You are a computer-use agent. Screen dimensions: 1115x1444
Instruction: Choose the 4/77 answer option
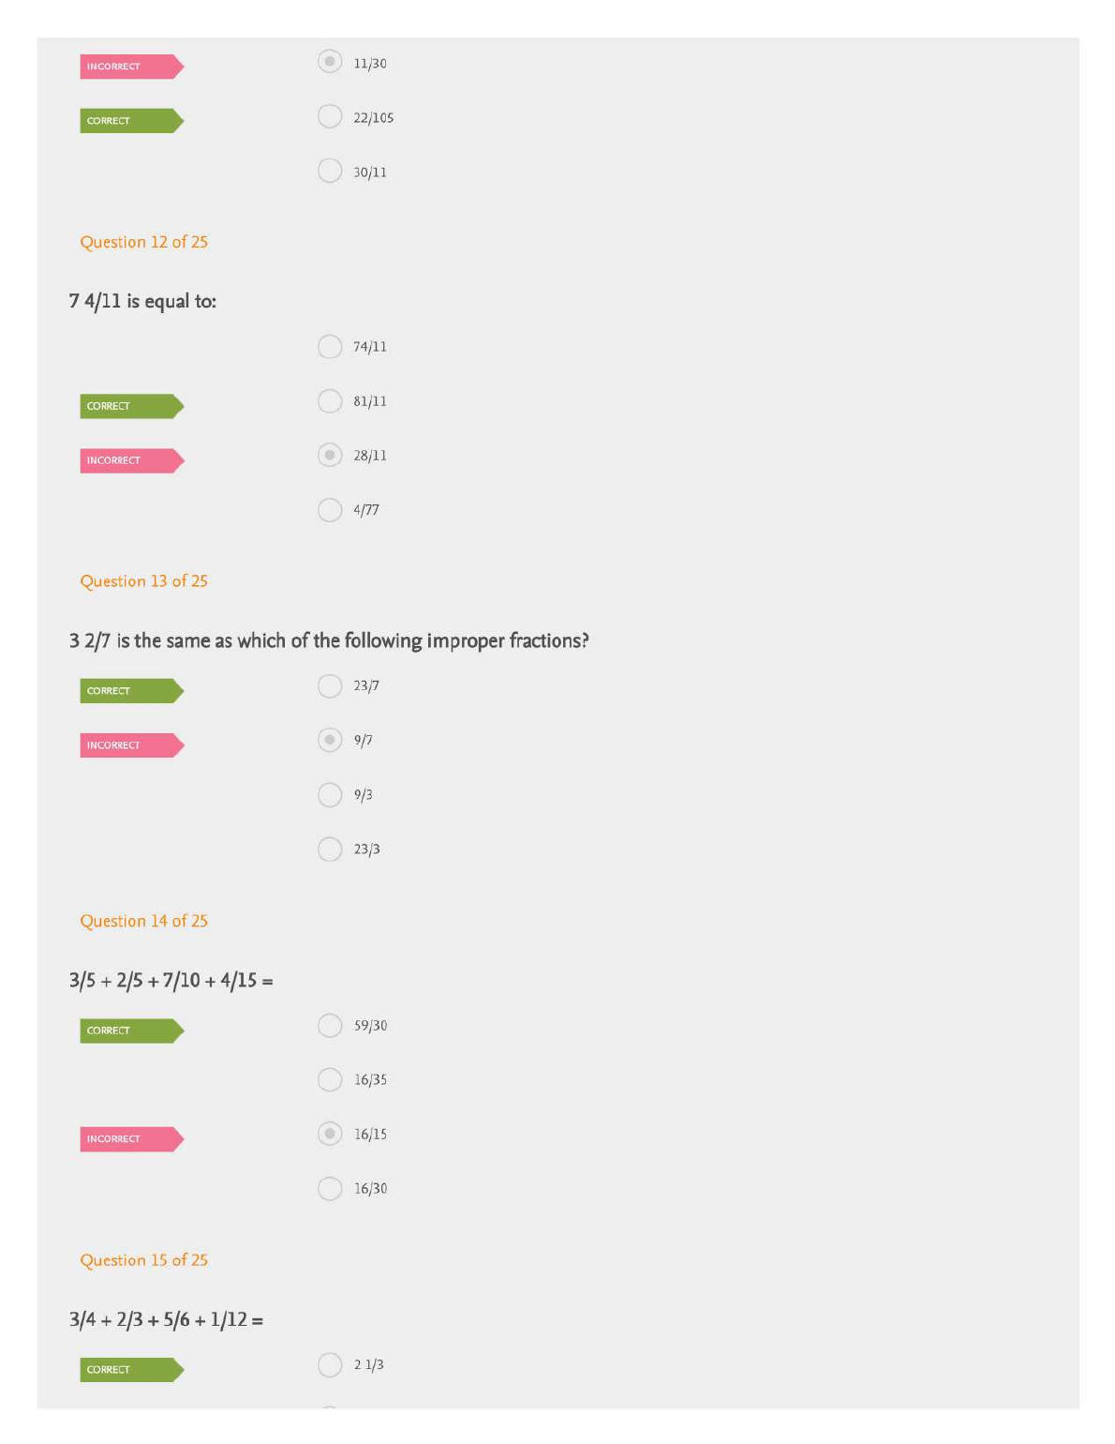click(330, 510)
